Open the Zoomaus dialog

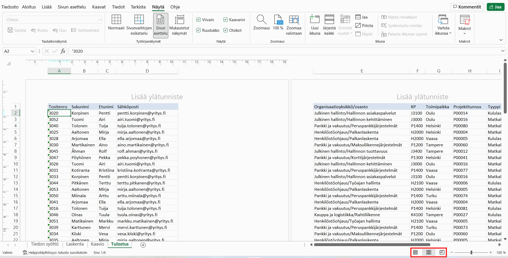coord(262,23)
